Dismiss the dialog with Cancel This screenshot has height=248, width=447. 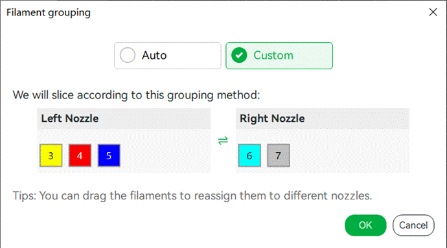[x=413, y=225]
